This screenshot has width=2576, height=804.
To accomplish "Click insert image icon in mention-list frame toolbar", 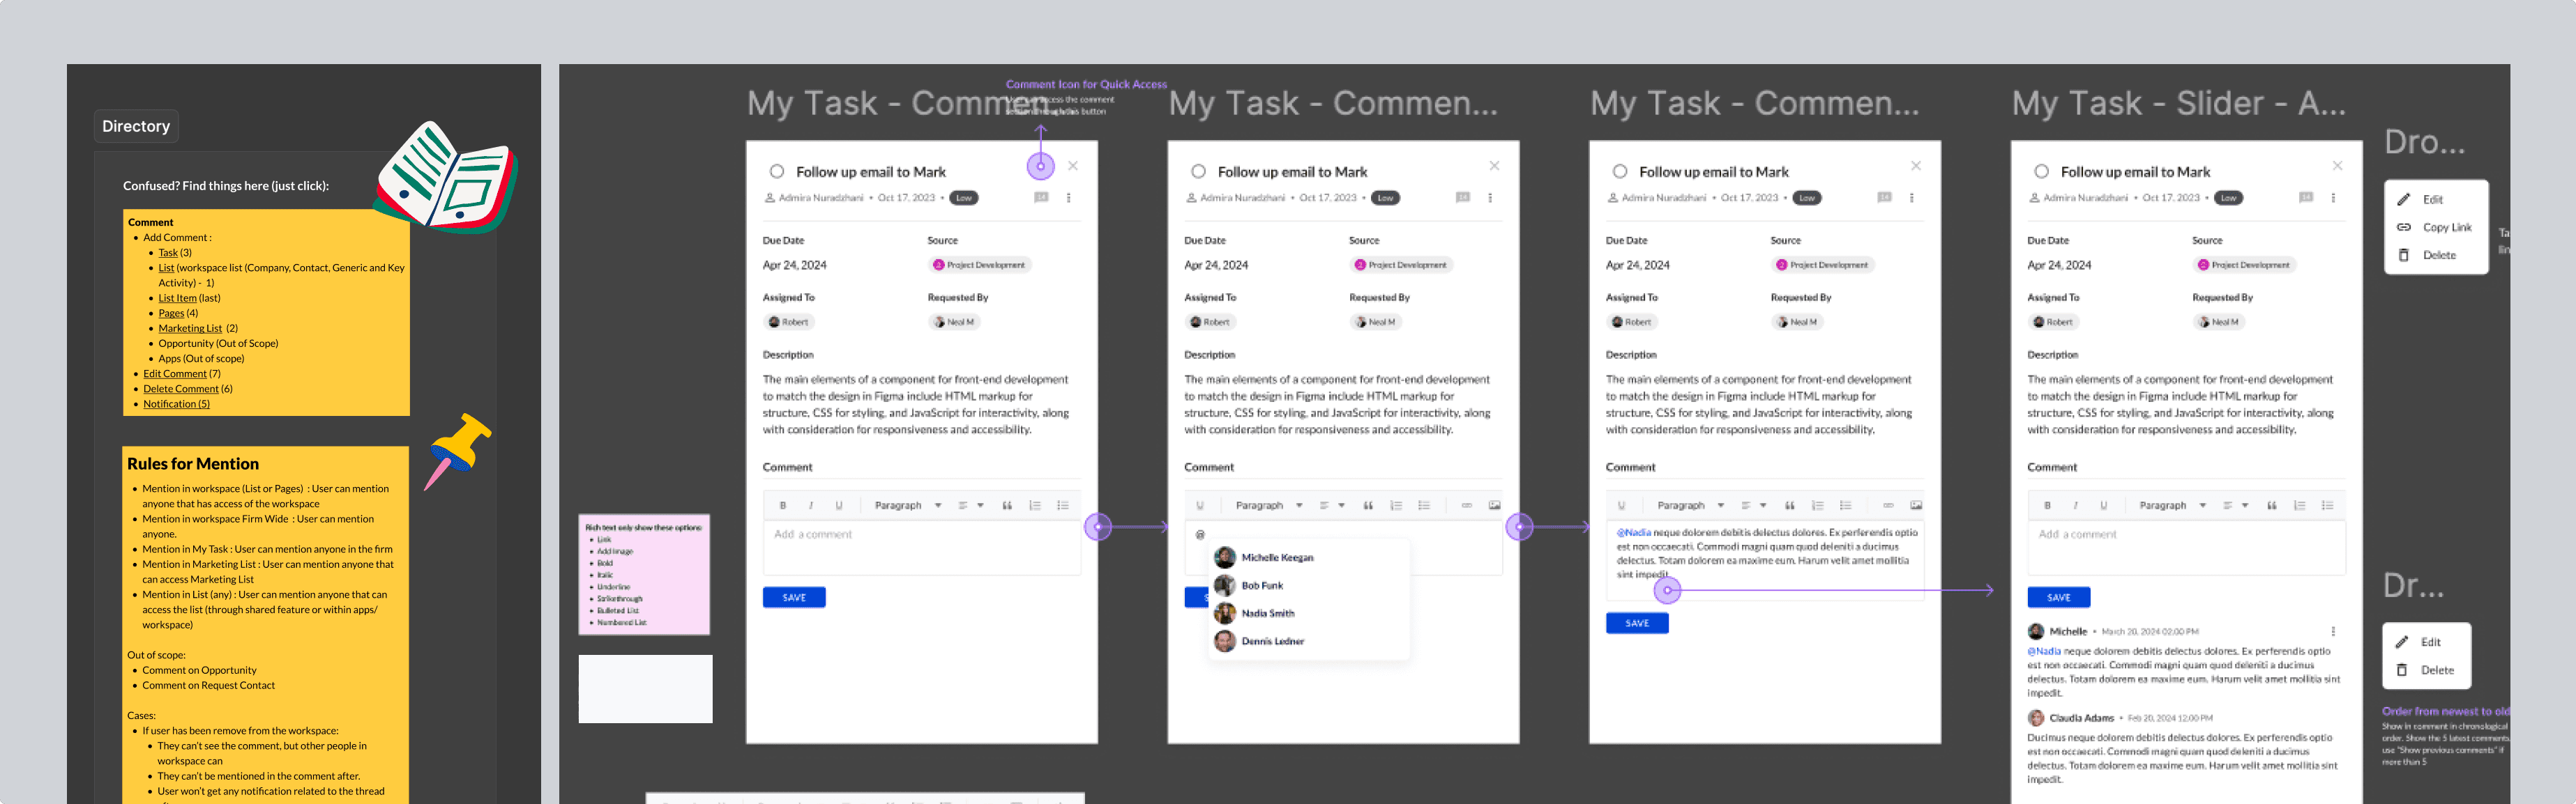I will point(1494,505).
